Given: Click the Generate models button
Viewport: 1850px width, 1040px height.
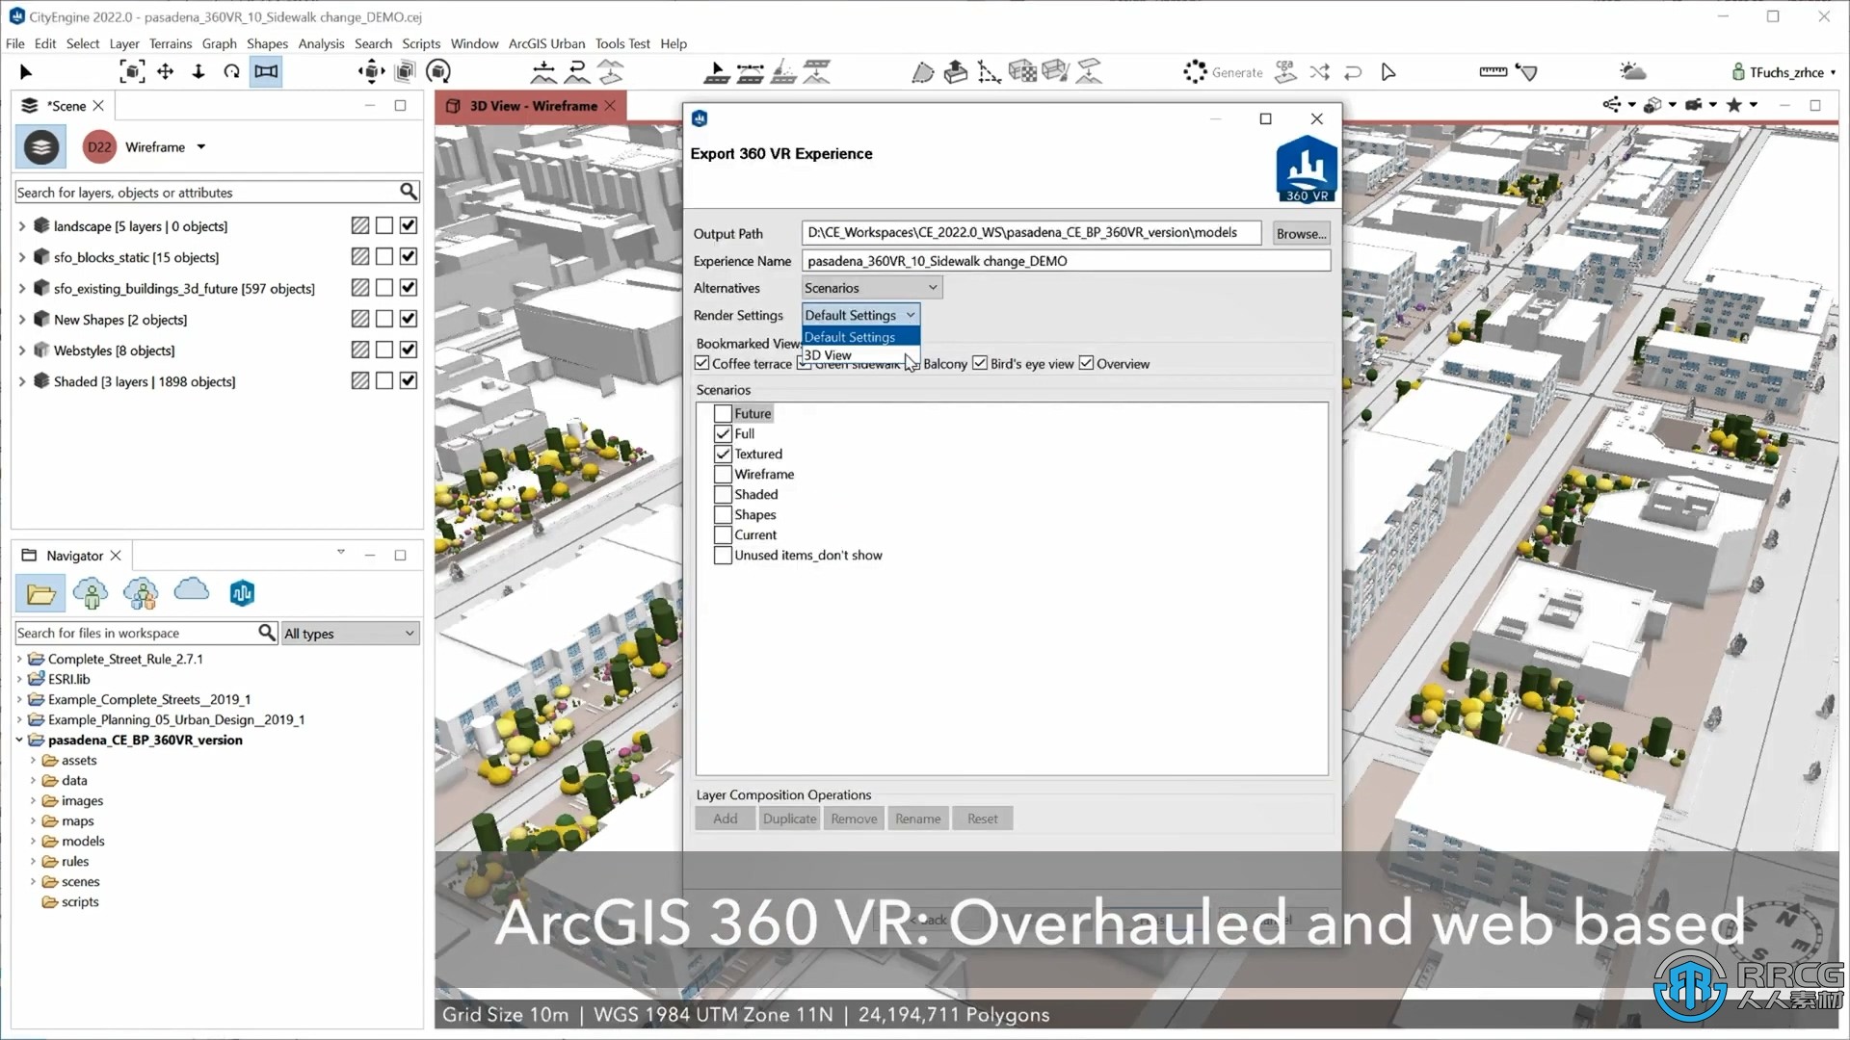Looking at the screenshot, I should tap(1224, 72).
